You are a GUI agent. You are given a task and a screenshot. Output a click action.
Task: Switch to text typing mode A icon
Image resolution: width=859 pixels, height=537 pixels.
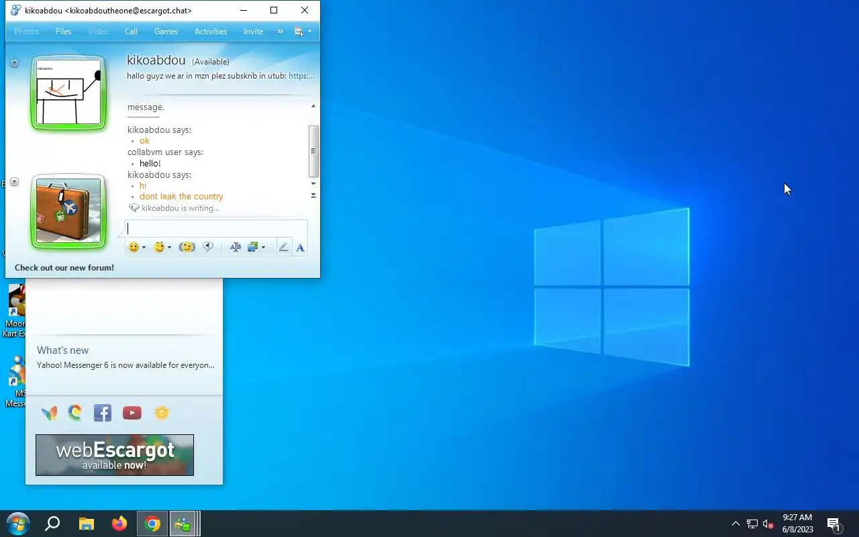tap(300, 247)
